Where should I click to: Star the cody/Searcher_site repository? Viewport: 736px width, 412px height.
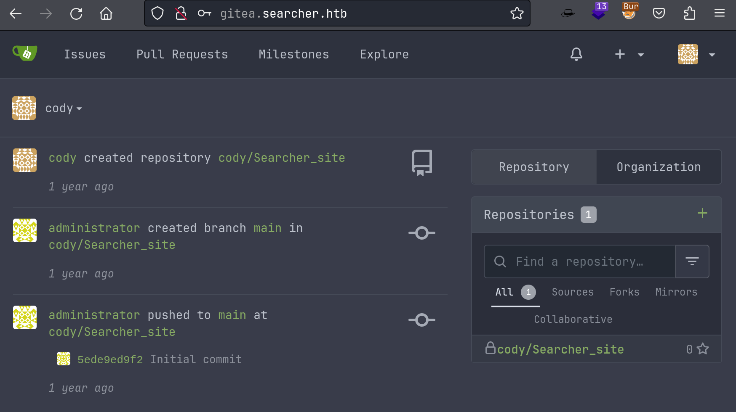[703, 349]
